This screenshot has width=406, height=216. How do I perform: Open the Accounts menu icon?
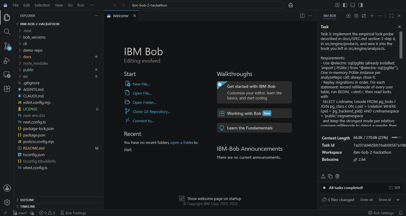[7, 188]
